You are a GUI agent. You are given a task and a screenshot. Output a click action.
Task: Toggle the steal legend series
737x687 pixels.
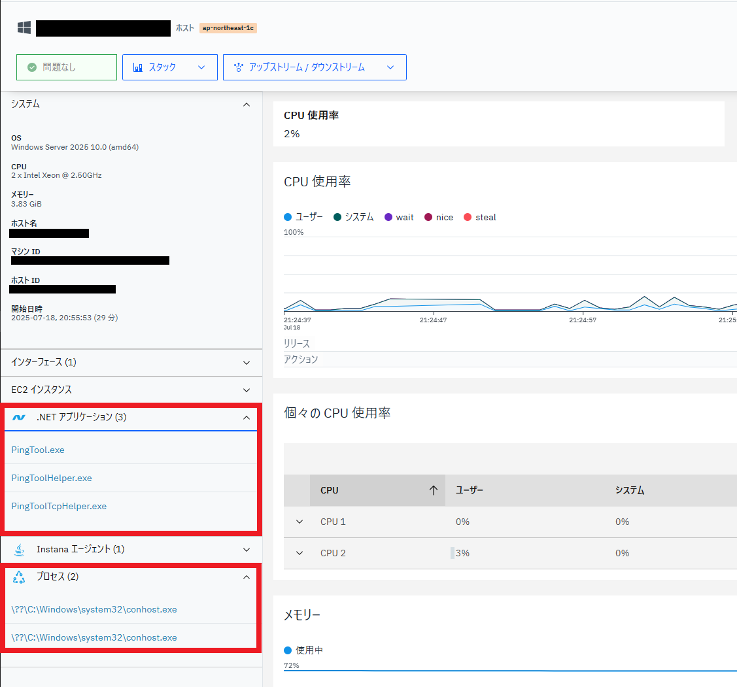(x=480, y=217)
